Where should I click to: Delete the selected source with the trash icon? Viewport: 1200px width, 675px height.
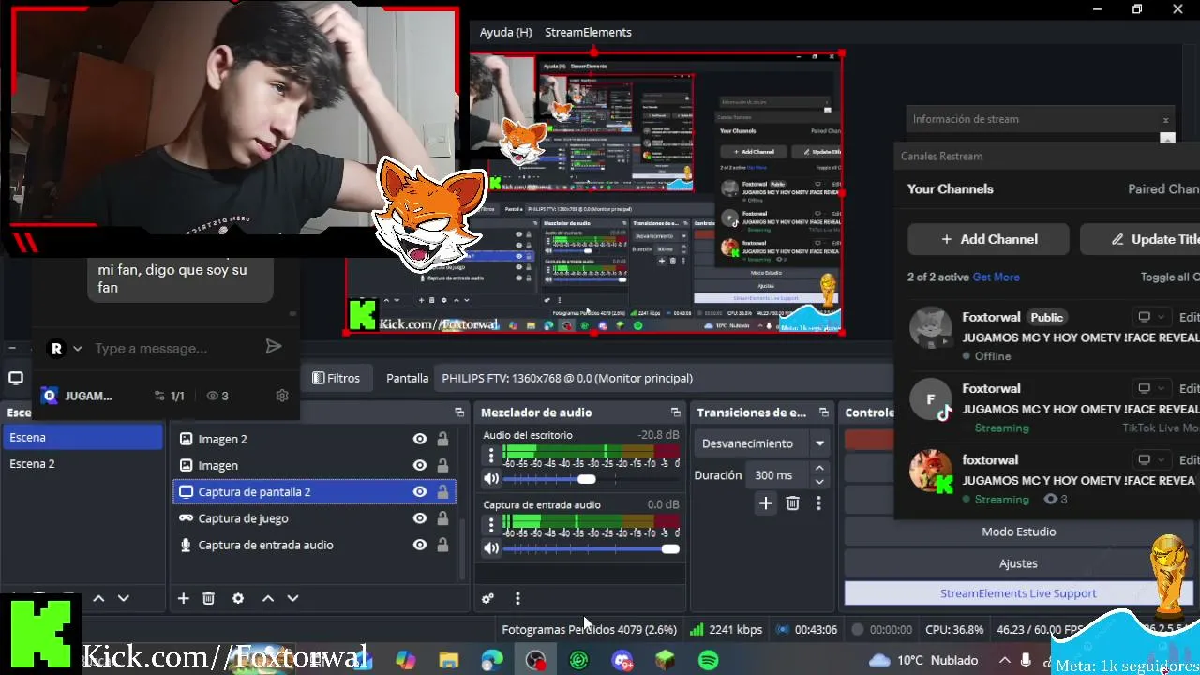coord(209,598)
